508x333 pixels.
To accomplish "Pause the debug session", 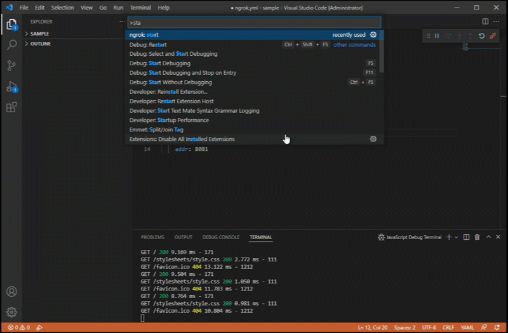I will point(437,36).
